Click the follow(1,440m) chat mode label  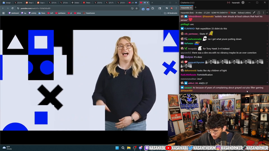(244, 13)
